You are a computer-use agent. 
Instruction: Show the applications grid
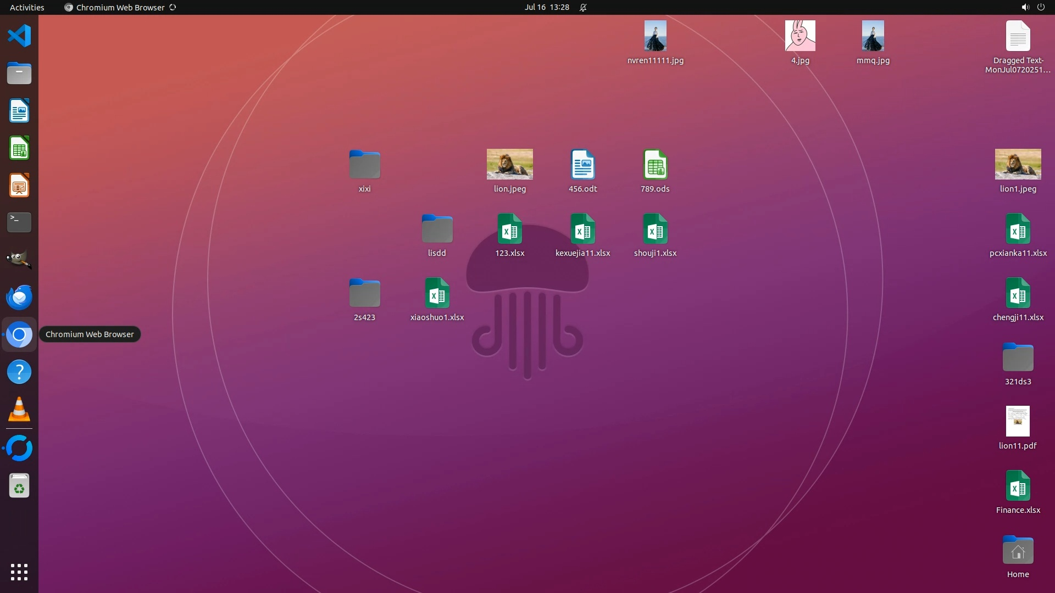(x=19, y=572)
